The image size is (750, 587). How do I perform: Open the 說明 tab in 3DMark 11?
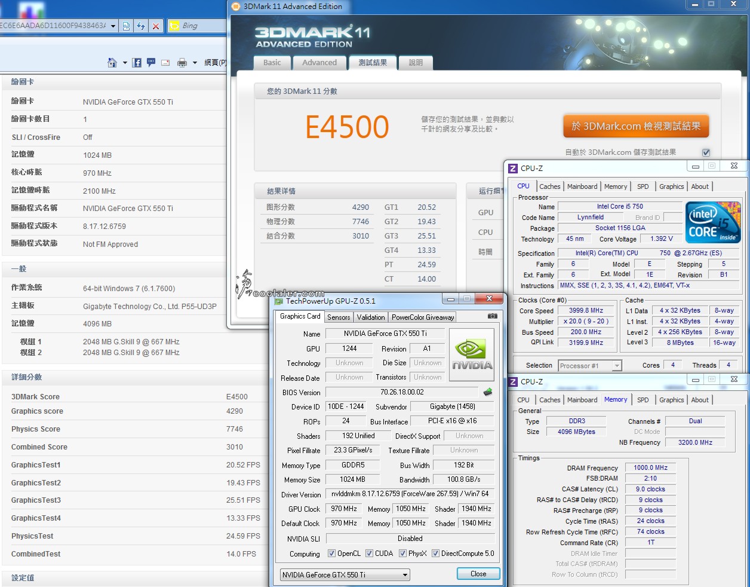pyautogui.click(x=416, y=63)
